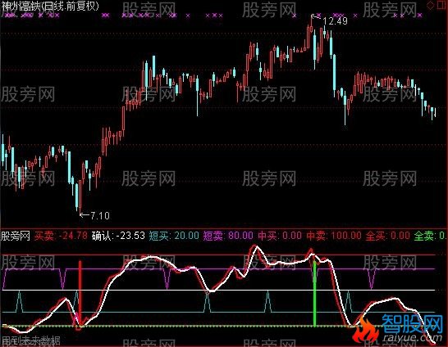Click the 短卖: 80.00 value
Viewport: 448px width, 347px height.
228,236
